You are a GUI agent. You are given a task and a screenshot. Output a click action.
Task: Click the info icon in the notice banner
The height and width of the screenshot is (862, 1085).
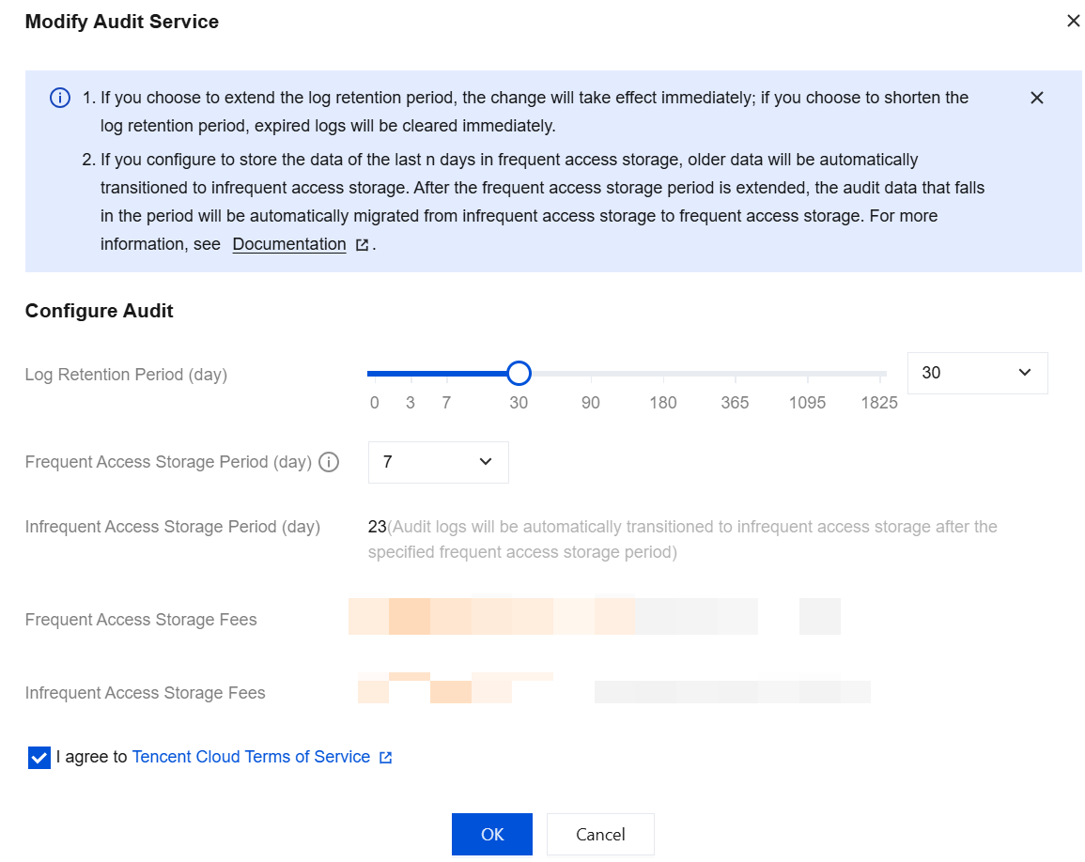[60, 99]
